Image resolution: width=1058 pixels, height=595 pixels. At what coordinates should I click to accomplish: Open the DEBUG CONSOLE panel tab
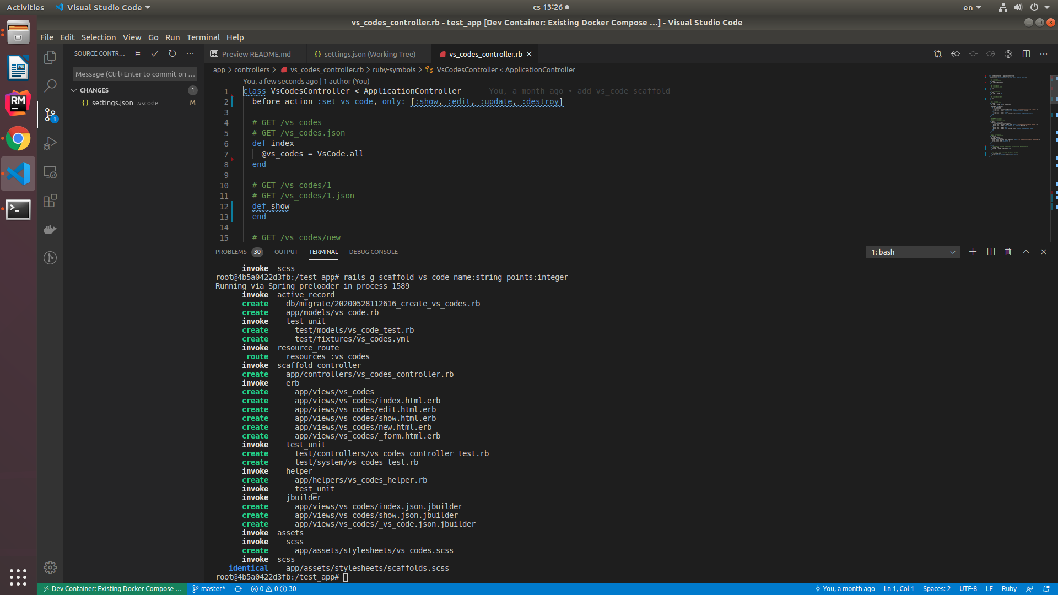click(x=373, y=252)
